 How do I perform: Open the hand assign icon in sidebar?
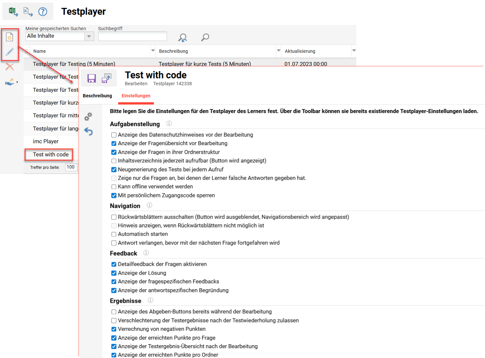point(9,82)
